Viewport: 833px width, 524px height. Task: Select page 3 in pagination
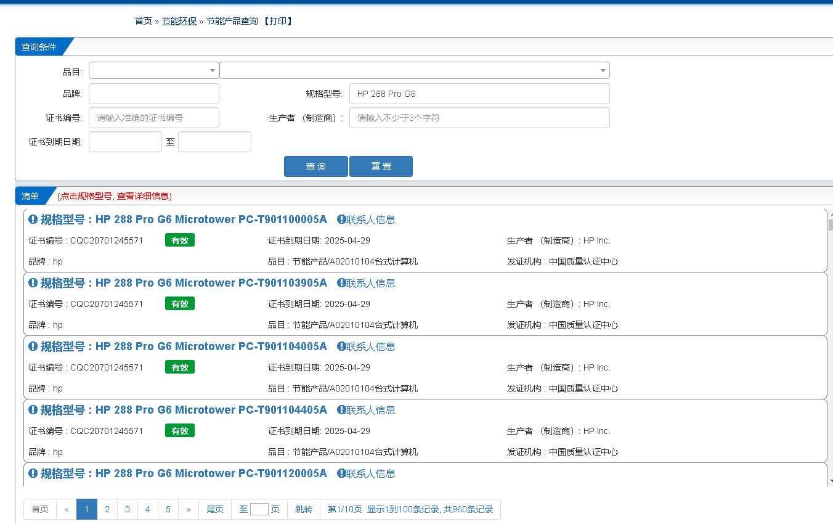pos(128,509)
